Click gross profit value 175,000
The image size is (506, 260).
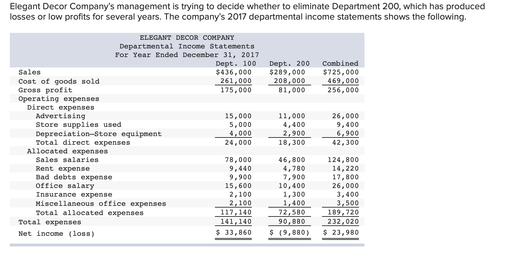(x=236, y=90)
